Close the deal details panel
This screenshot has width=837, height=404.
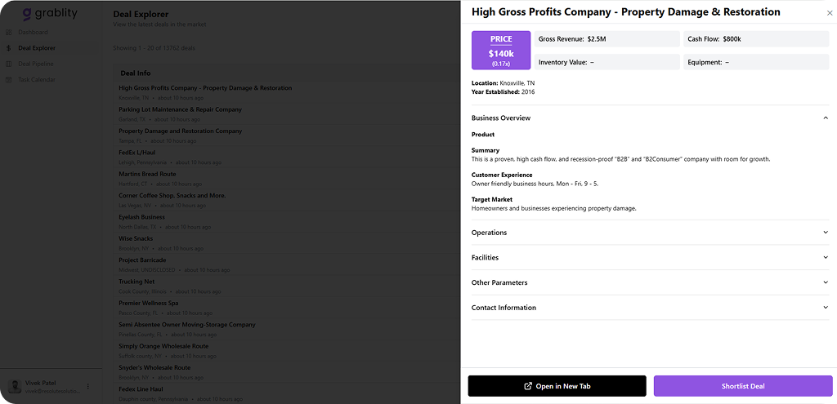830,12
